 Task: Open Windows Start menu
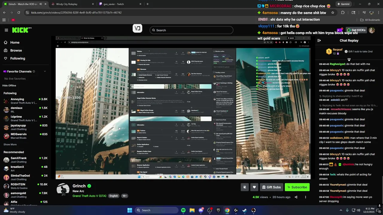pos(130,210)
